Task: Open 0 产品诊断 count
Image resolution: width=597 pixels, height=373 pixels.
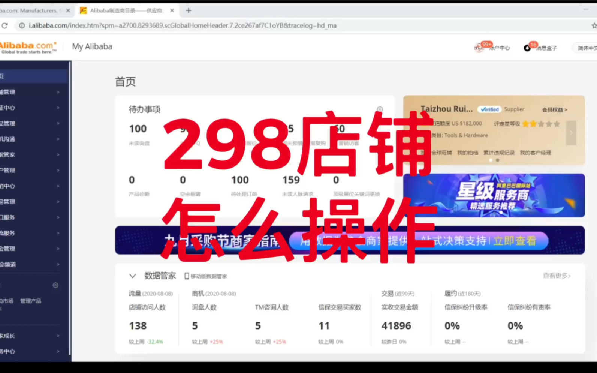Action: [x=132, y=180]
